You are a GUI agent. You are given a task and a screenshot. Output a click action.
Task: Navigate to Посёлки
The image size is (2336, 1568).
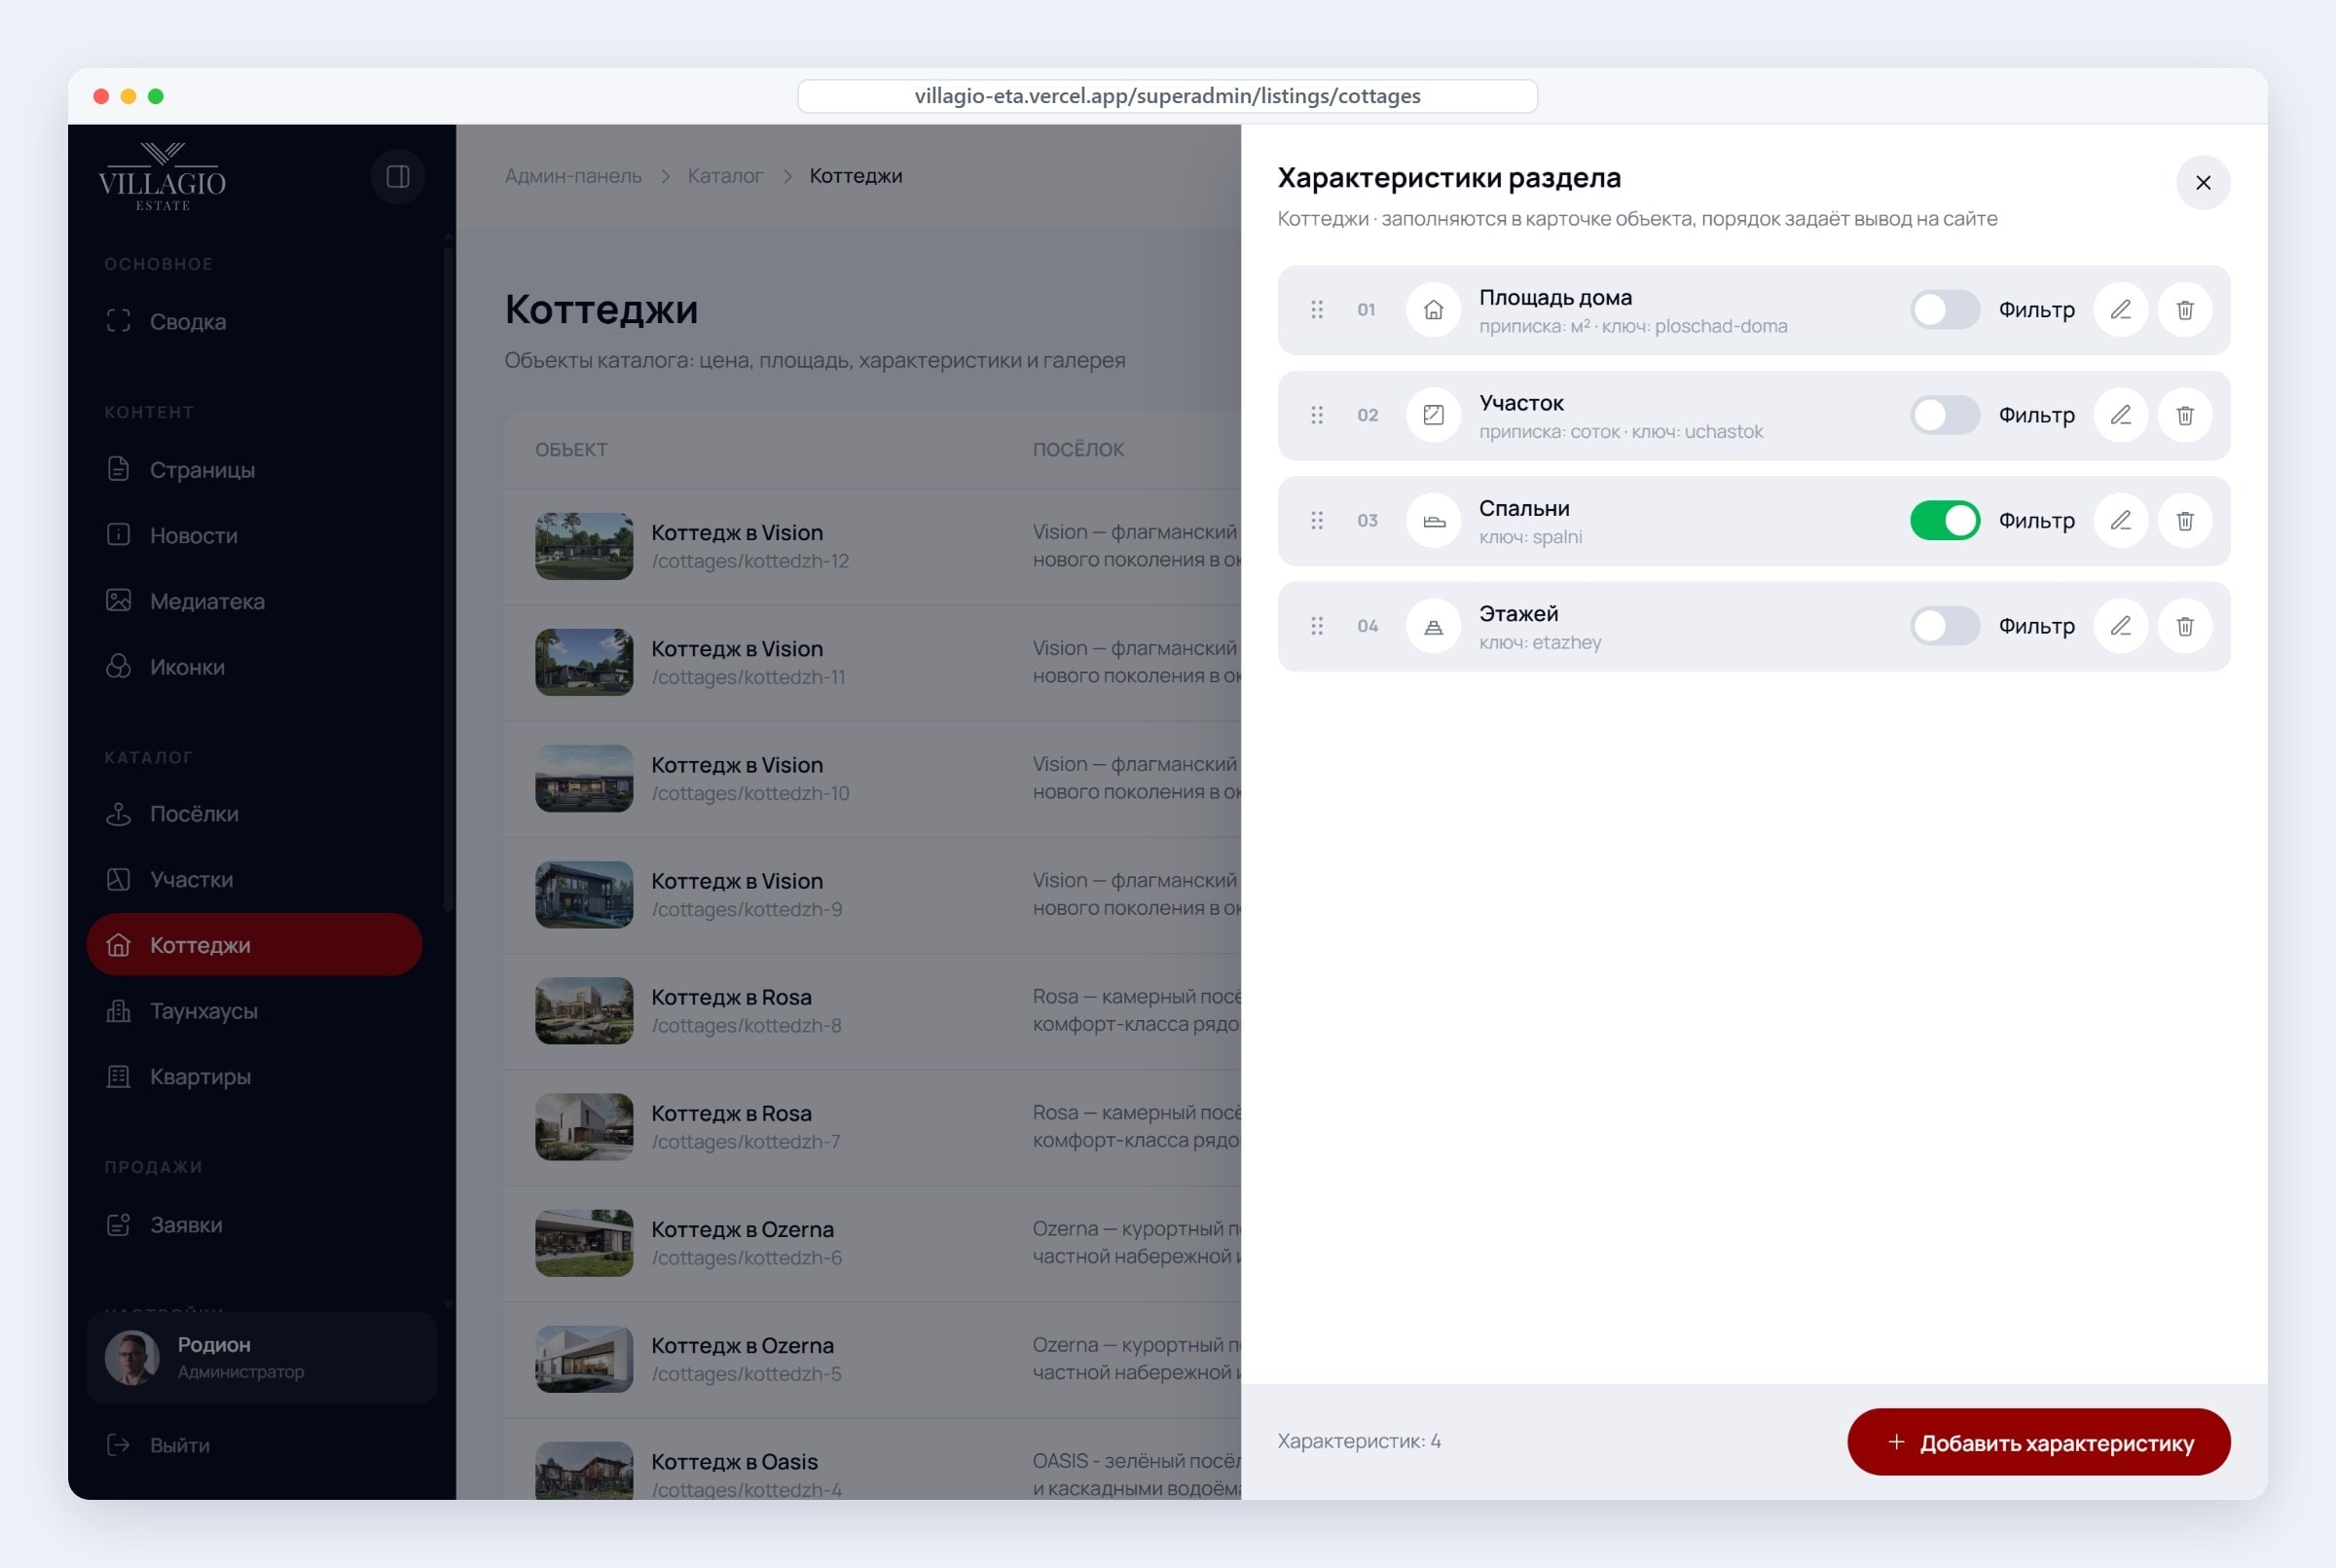(x=254, y=814)
